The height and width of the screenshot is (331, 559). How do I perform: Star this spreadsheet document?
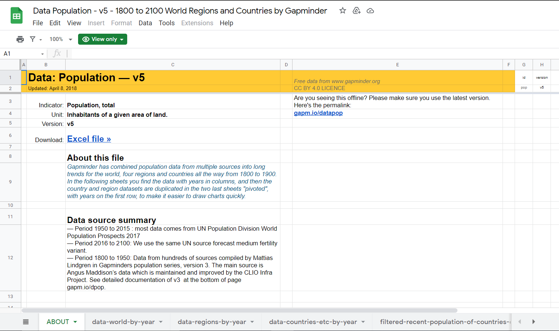[343, 11]
